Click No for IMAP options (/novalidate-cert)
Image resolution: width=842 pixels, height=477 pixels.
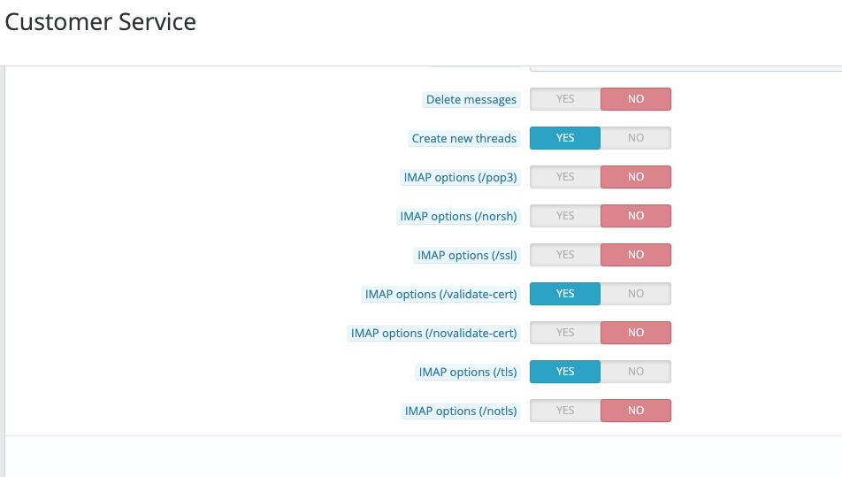(x=636, y=333)
